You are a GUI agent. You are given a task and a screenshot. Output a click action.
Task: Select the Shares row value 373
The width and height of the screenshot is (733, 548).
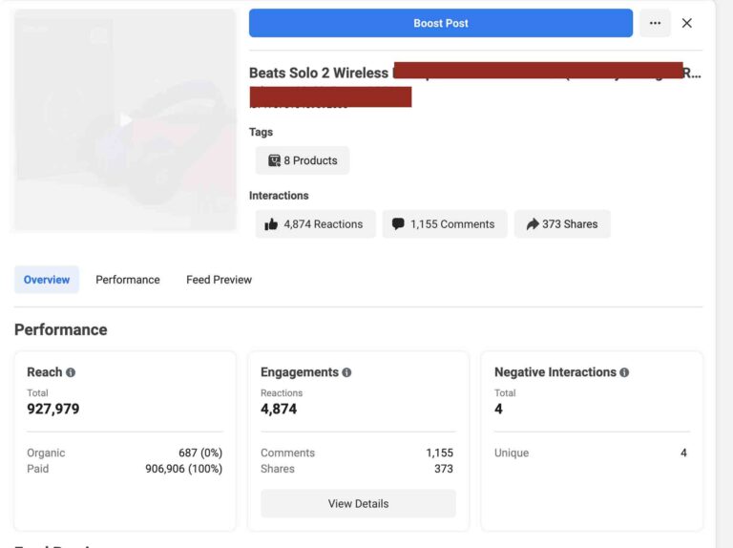pyautogui.click(x=444, y=469)
